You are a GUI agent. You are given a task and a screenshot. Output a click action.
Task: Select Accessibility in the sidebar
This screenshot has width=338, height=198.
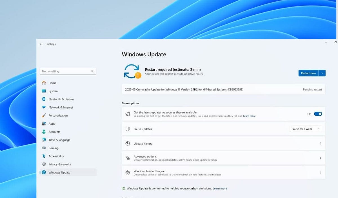click(x=68, y=156)
